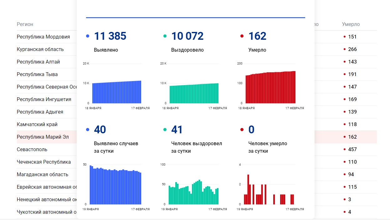Image resolution: width=390 pixels, height=220 pixels.
Task: Click the blue dot beside 11 385
Action: point(88,36)
